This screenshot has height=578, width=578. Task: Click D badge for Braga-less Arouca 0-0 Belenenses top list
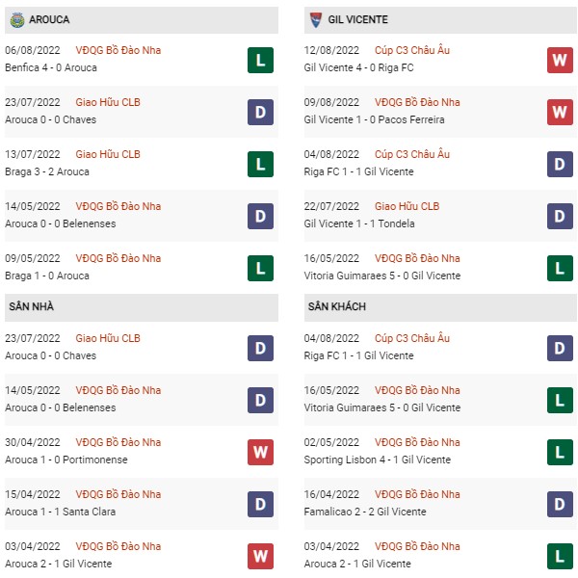click(x=261, y=216)
